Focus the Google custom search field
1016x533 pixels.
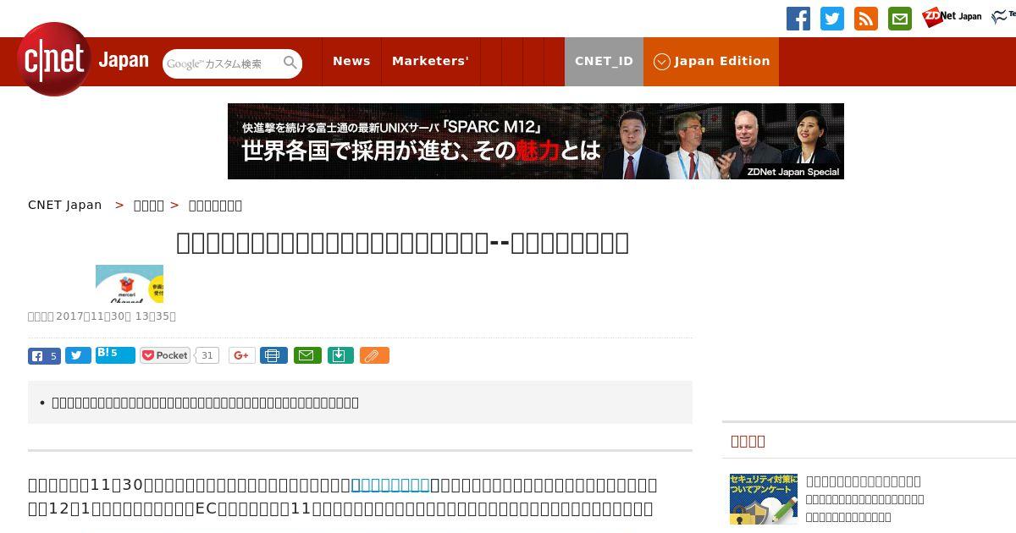point(223,63)
